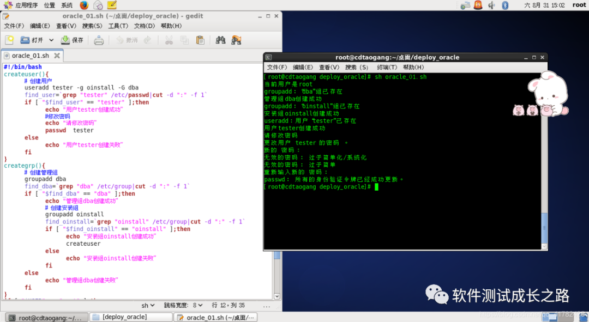Click "passwd tester" line in script

click(69, 130)
